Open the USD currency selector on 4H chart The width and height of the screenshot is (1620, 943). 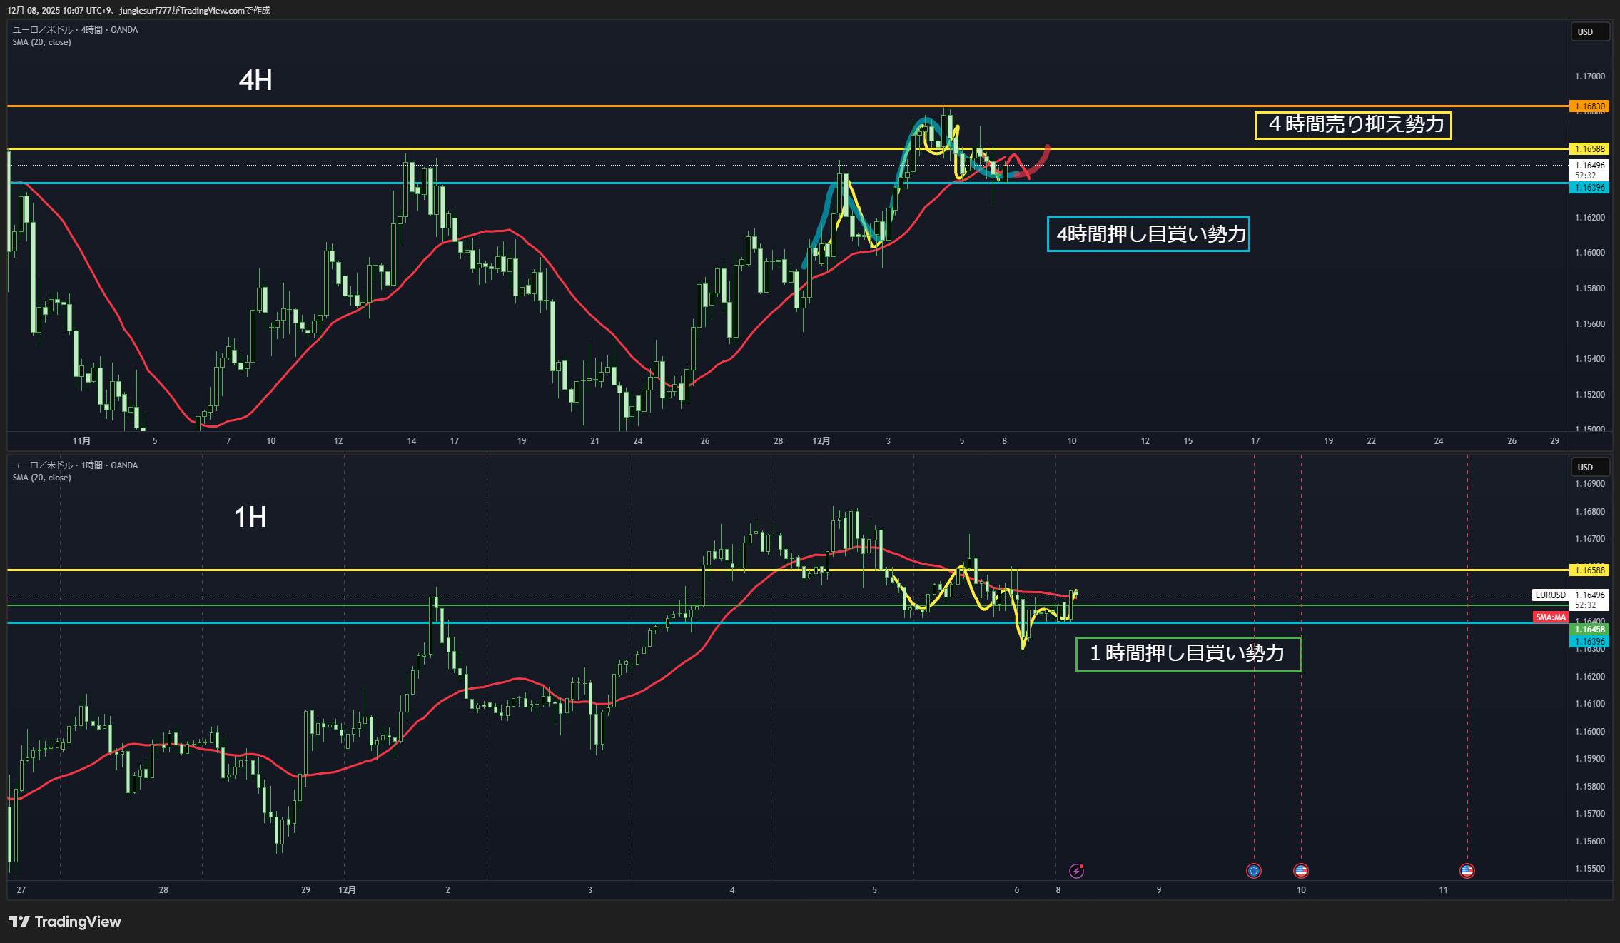pyautogui.click(x=1589, y=32)
